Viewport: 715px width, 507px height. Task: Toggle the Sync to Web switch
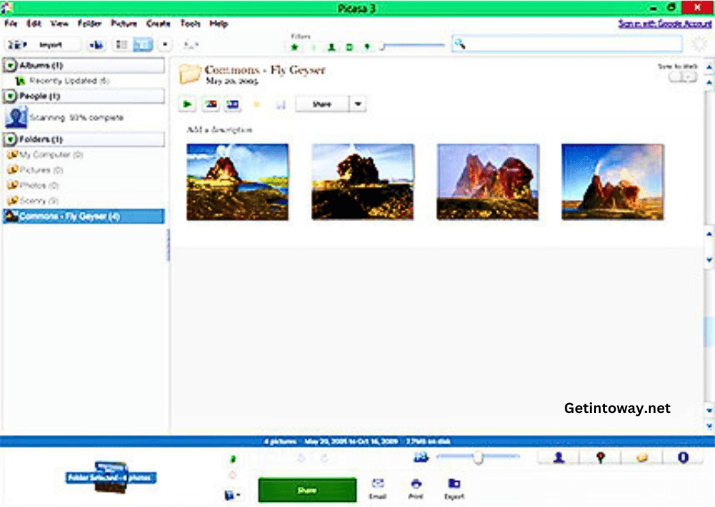(683, 77)
